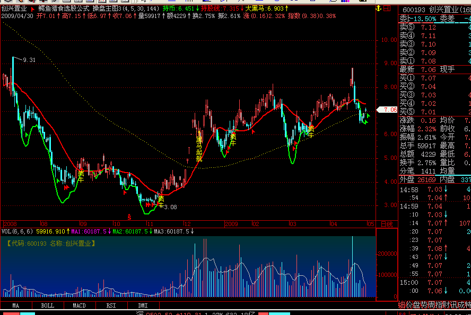The width and height of the screenshot is (471, 315).
Task: Switch to the MA indicator tab
Action: point(16,305)
